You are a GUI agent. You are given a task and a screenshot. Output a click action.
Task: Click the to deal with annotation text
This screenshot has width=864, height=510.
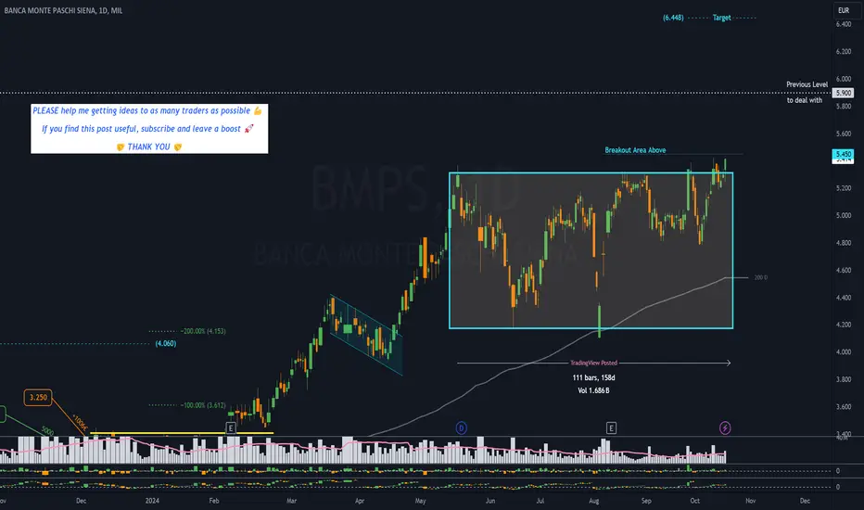point(805,100)
